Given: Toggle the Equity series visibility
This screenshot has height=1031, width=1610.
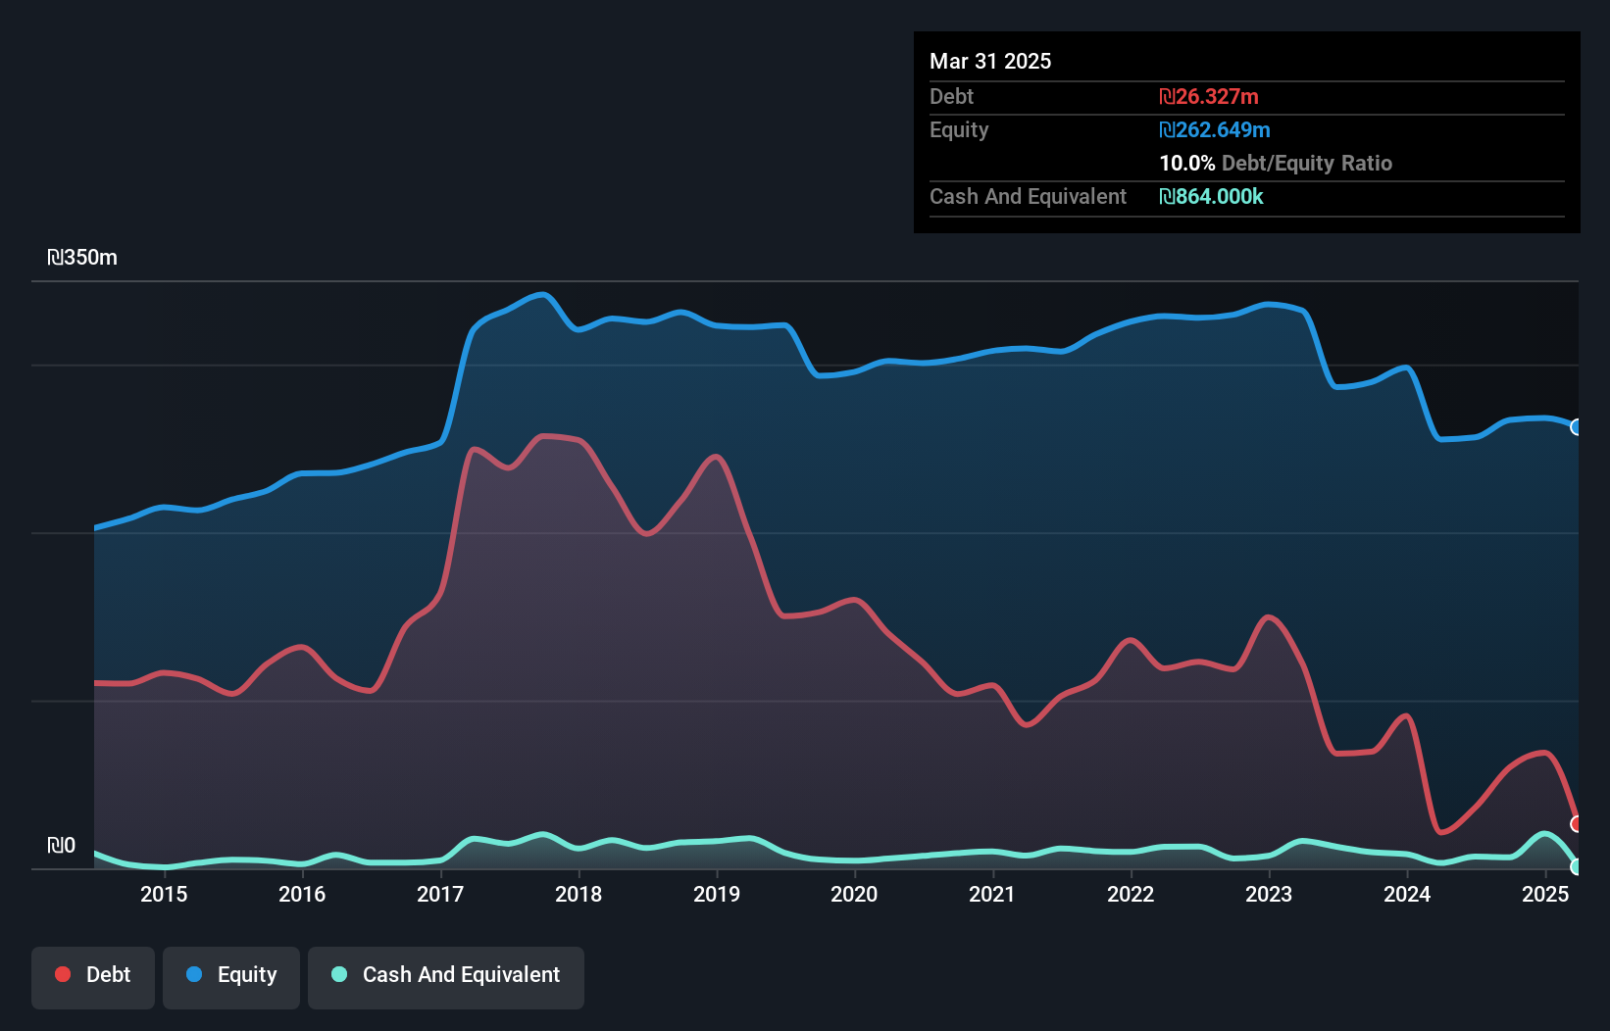Looking at the screenshot, I should [230, 975].
